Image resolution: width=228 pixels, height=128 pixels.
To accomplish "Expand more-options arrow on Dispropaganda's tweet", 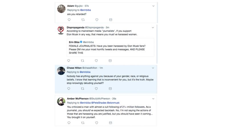I will 153,28.
